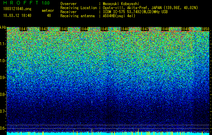The width and height of the screenshot is (212, 135).
Task: Click the 1850 time marker
Action: [205, 29]
